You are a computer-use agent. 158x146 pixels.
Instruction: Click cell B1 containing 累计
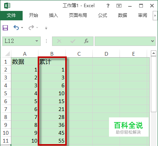52,62
